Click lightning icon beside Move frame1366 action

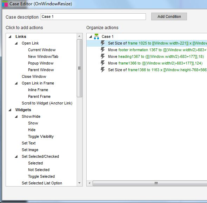click(103, 63)
